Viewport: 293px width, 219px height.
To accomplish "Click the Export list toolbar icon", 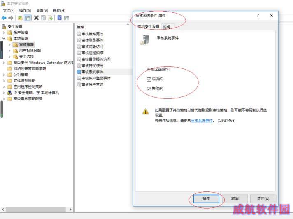I will [50, 18].
